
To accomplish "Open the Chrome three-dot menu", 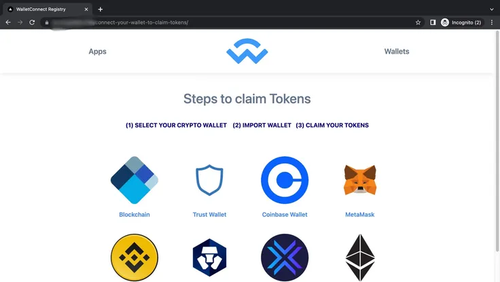I will pyautogui.click(x=492, y=22).
